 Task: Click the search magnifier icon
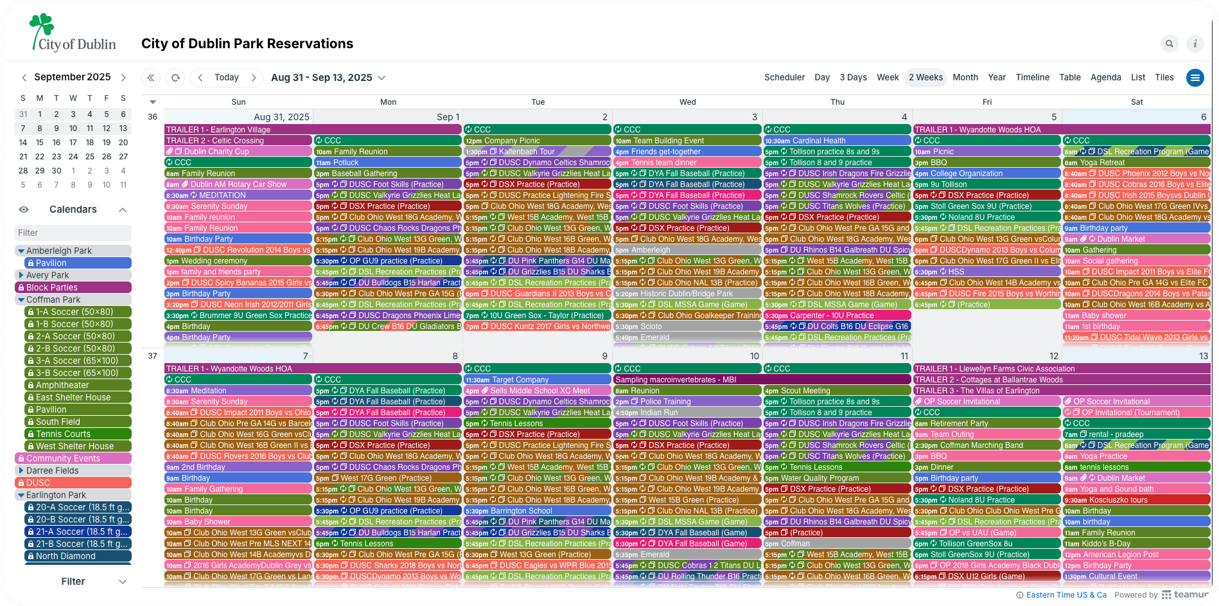pos(1170,44)
